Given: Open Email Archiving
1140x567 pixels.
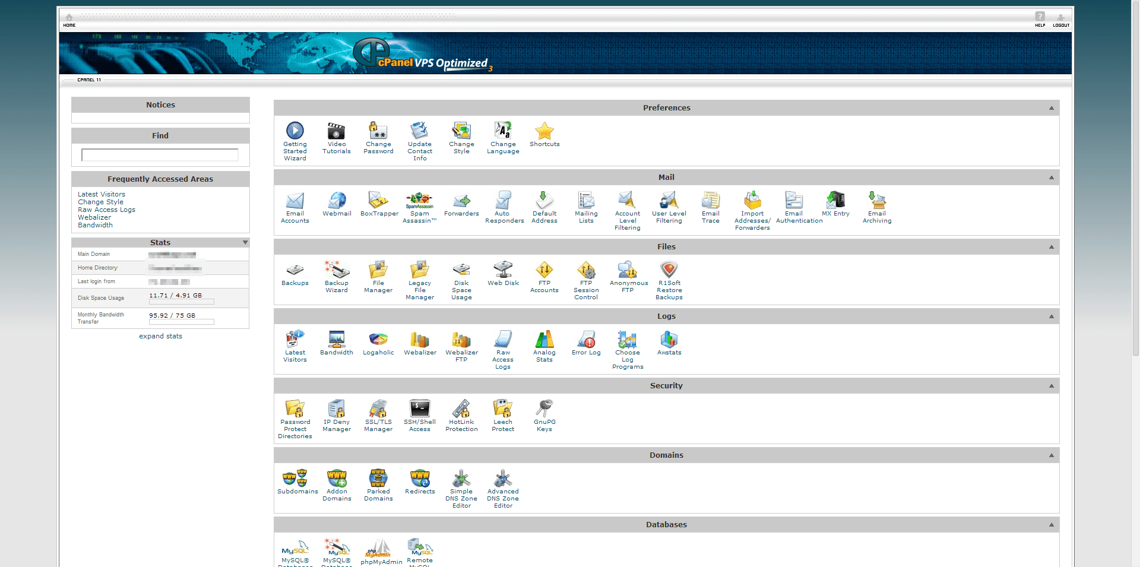Looking at the screenshot, I should 877,200.
